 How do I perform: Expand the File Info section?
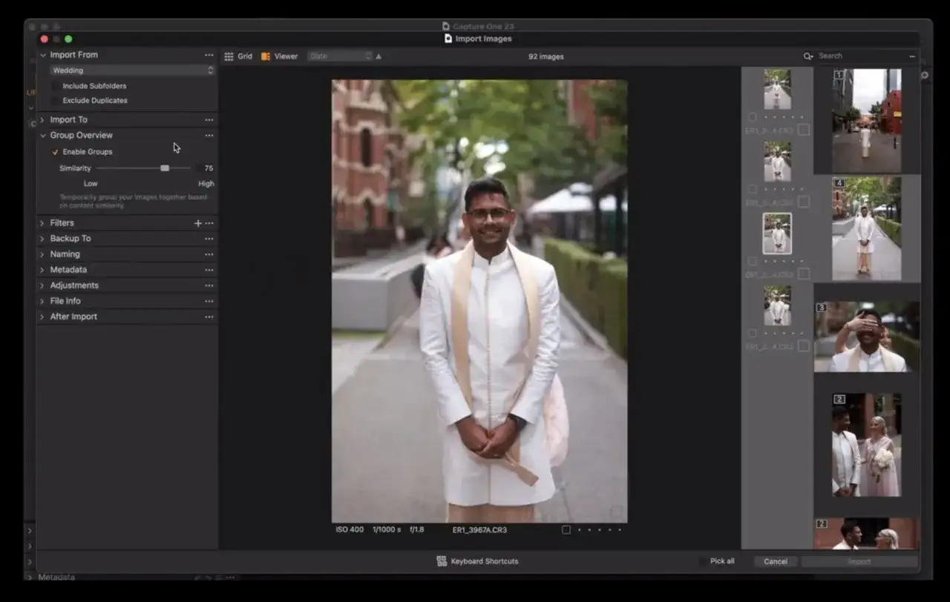pos(42,301)
